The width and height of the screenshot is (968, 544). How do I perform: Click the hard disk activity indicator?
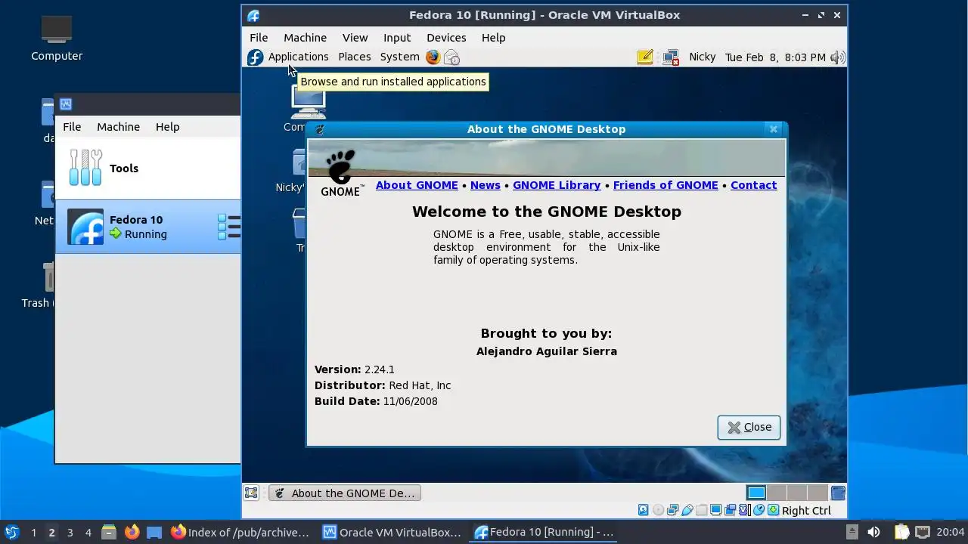click(643, 510)
